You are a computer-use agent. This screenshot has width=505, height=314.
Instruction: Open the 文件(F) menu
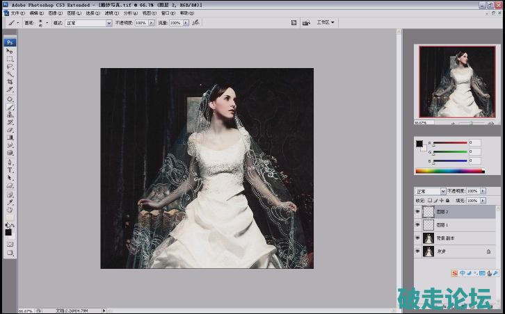[18, 13]
